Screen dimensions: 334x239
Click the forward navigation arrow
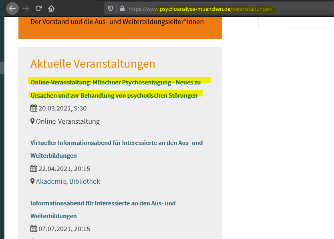[26, 8]
